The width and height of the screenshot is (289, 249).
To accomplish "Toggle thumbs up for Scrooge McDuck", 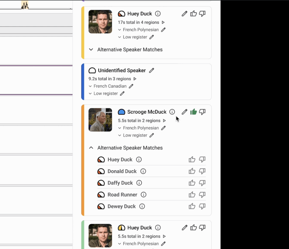I will coord(193,112).
